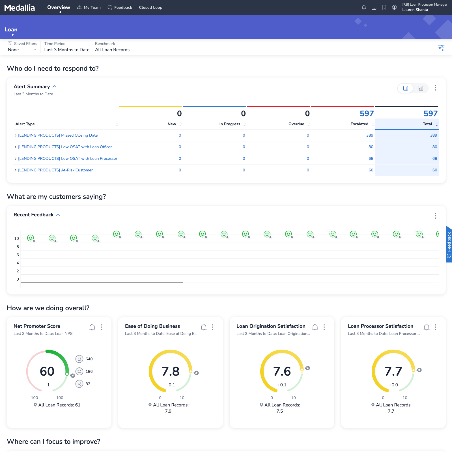Open the Saved Filters dropdown
The height and width of the screenshot is (452, 452).
tap(22, 50)
